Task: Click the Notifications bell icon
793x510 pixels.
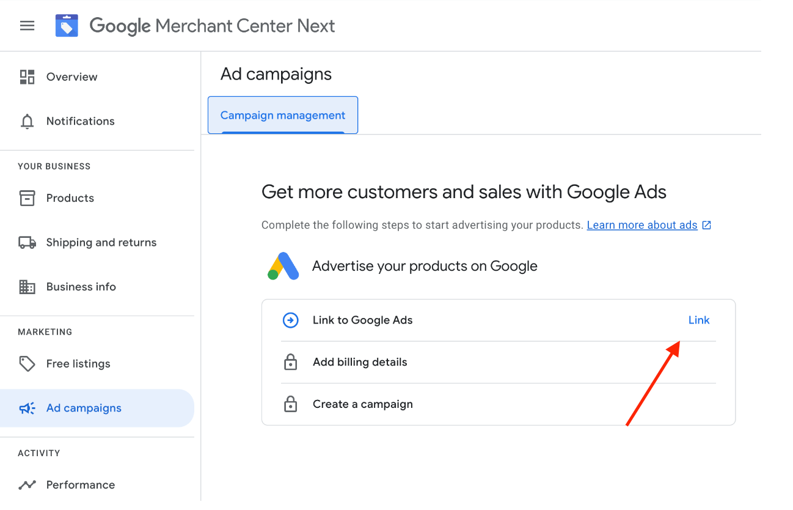Action: pos(27,121)
